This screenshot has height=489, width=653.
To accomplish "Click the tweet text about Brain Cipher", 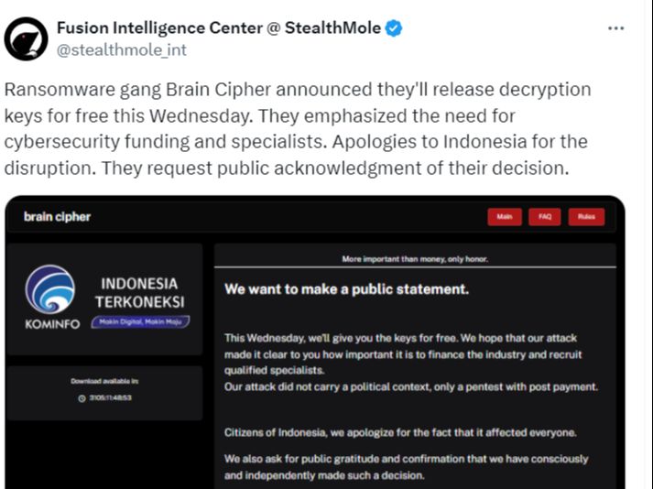I will (x=298, y=129).
